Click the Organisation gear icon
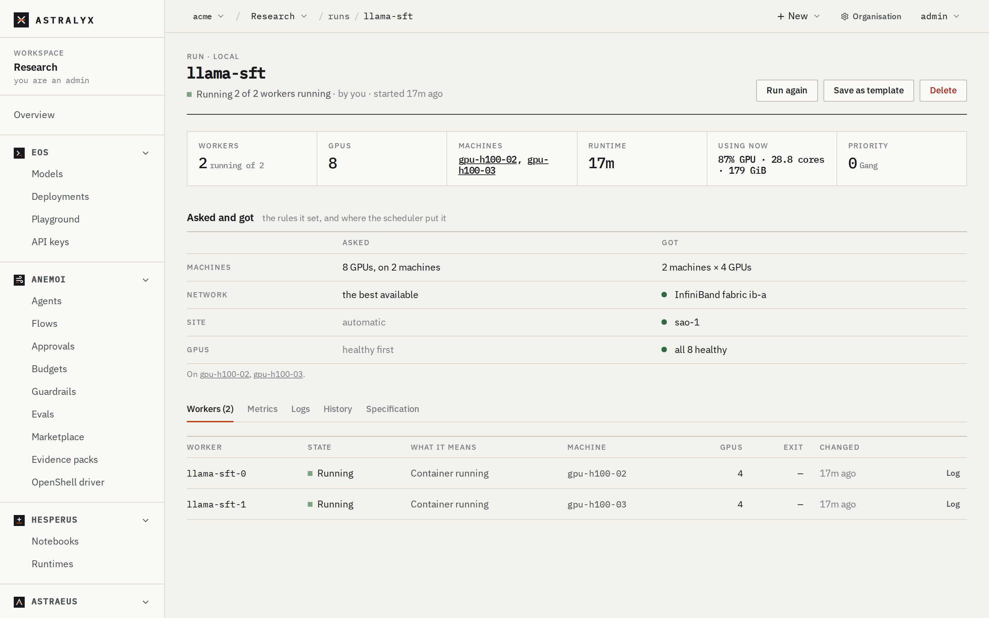989x618 pixels. tap(845, 16)
